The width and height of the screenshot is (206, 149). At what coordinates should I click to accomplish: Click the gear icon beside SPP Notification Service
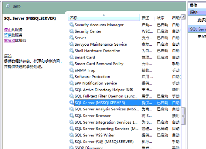pyautogui.click(x=71, y=83)
